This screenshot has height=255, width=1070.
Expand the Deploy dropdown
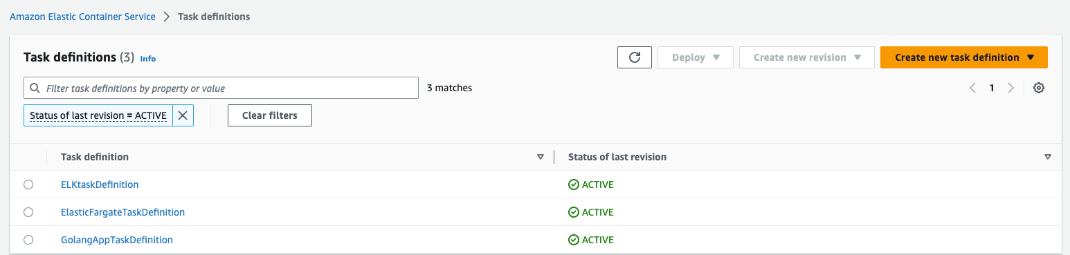pyautogui.click(x=695, y=57)
